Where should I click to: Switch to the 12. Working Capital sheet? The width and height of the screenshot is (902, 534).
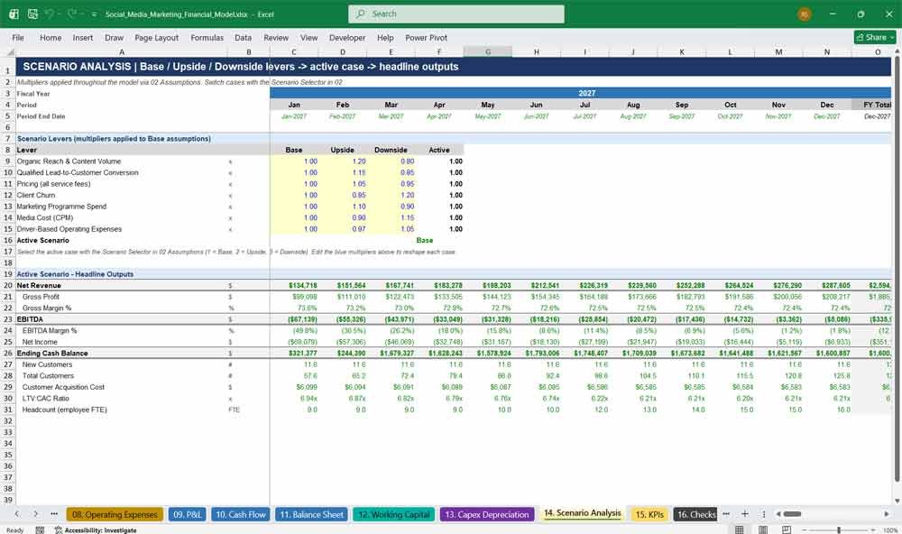[394, 514]
